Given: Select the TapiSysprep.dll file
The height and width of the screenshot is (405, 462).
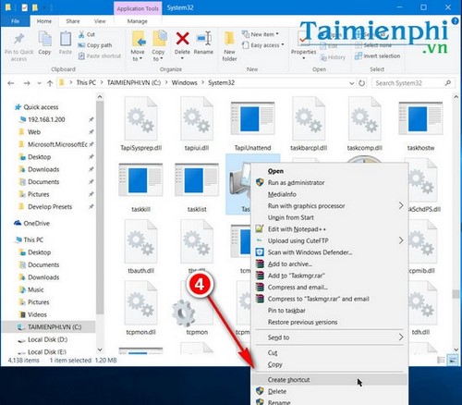Looking at the screenshot, I should point(140,124).
